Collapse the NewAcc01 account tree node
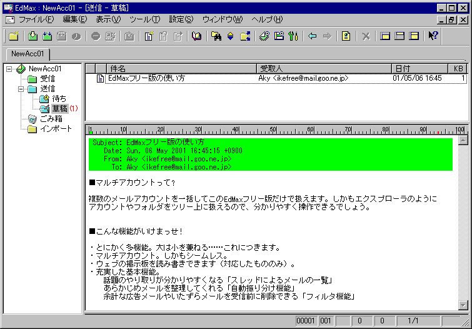This screenshot has height=329, width=472. pos(9,69)
